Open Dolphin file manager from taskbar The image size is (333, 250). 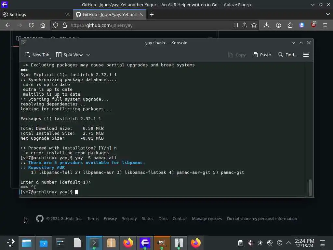click(x=27, y=243)
